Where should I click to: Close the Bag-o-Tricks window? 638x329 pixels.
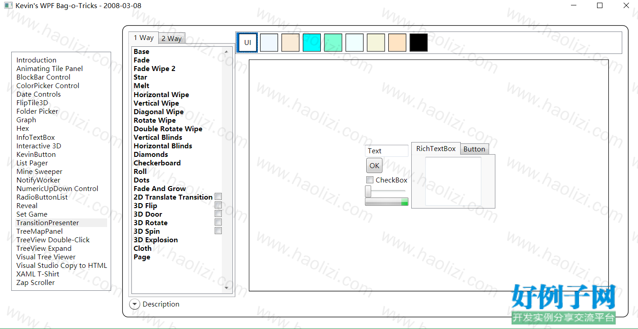(x=626, y=6)
